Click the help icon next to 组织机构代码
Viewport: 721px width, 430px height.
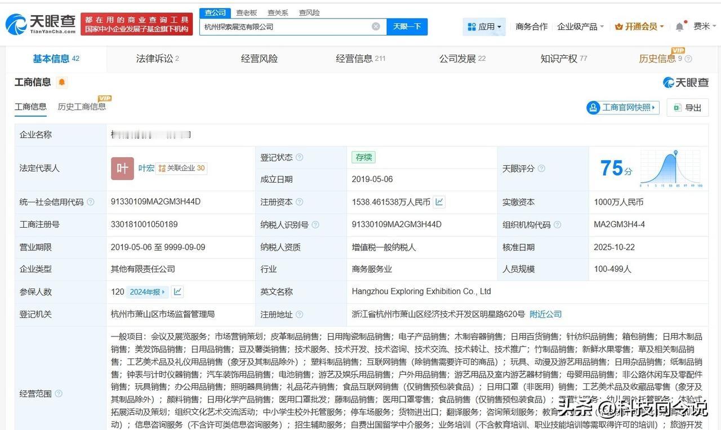coord(557,224)
